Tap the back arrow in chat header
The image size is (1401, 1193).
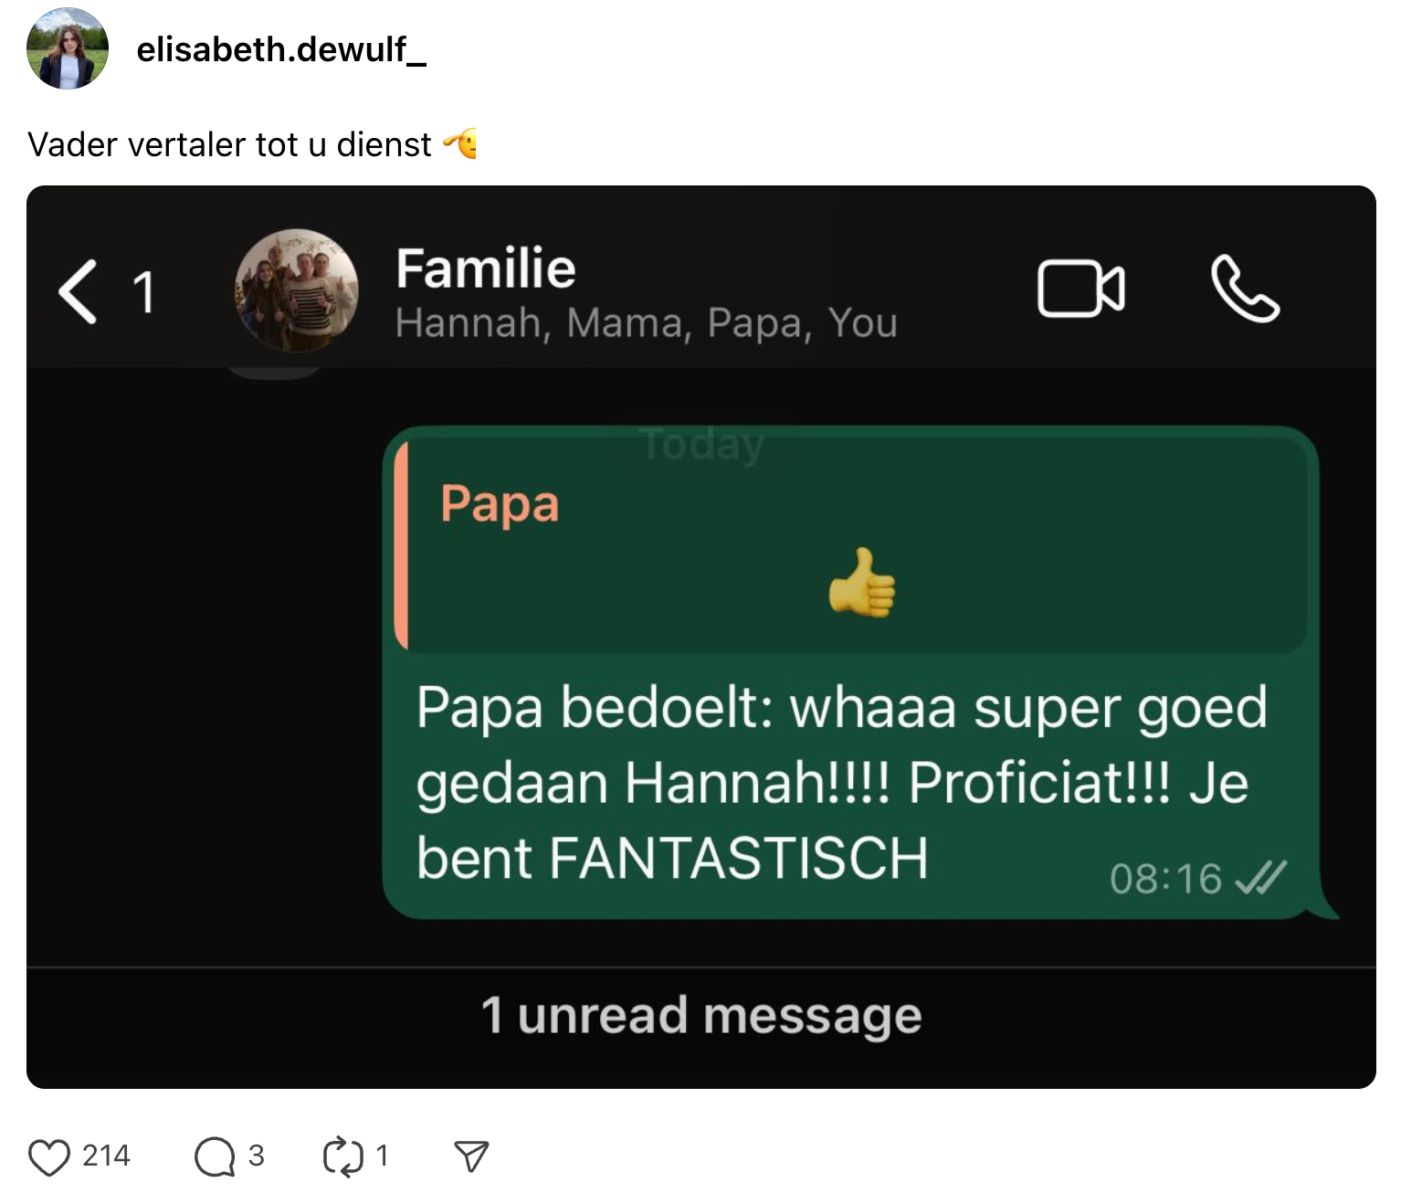pos(79,291)
